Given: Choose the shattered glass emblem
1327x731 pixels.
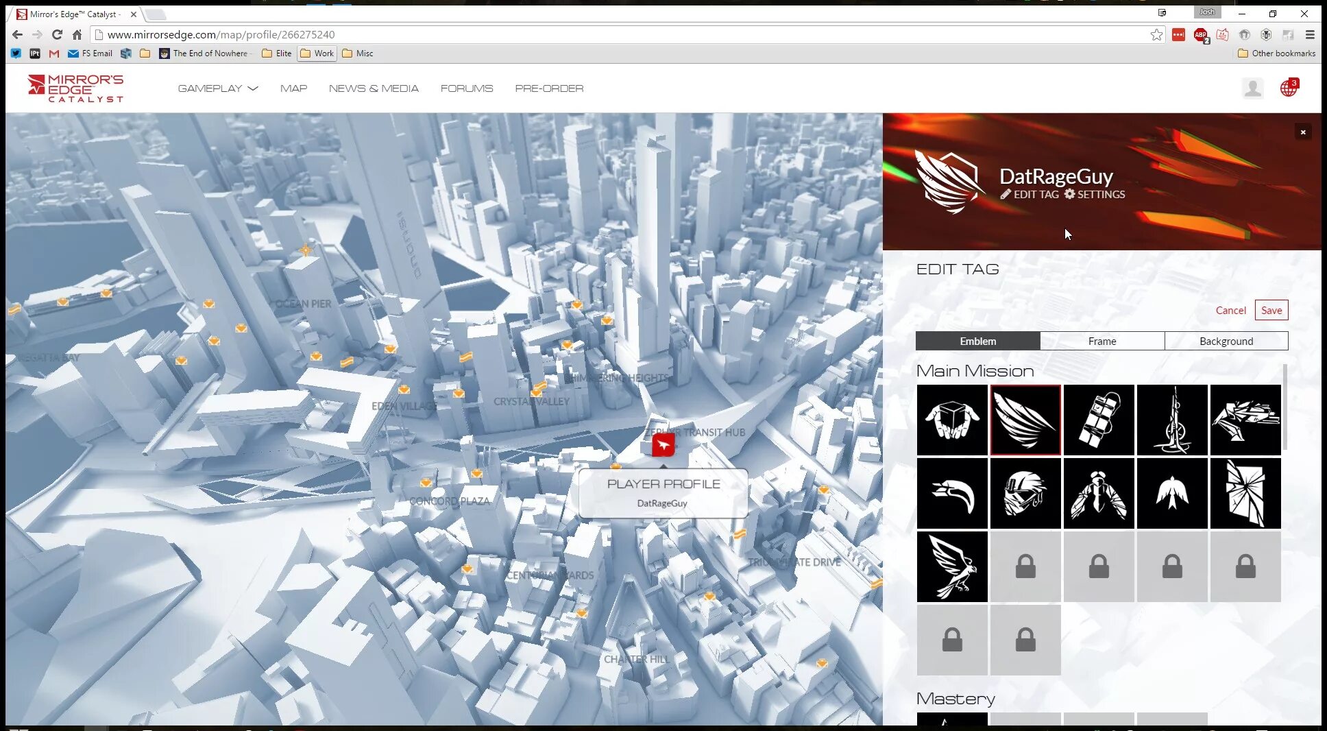Looking at the screenshot, I should (x=1245, y=494).
